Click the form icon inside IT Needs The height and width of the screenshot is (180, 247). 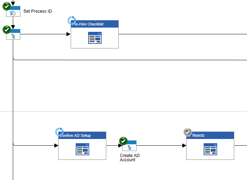tap(210, 149)
